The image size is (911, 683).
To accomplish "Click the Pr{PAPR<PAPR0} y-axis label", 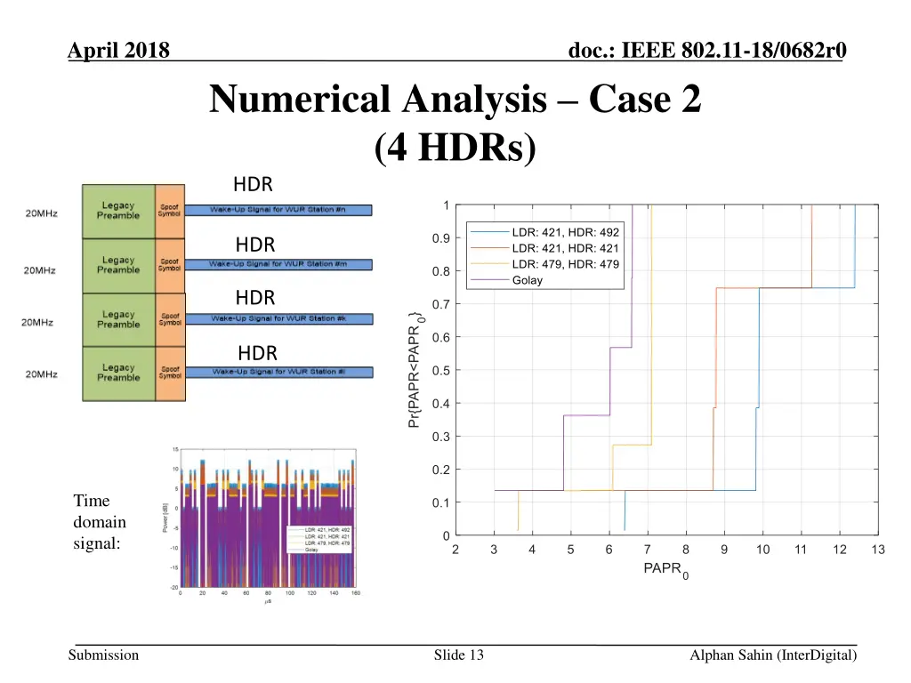I will [x=415, y=370].
